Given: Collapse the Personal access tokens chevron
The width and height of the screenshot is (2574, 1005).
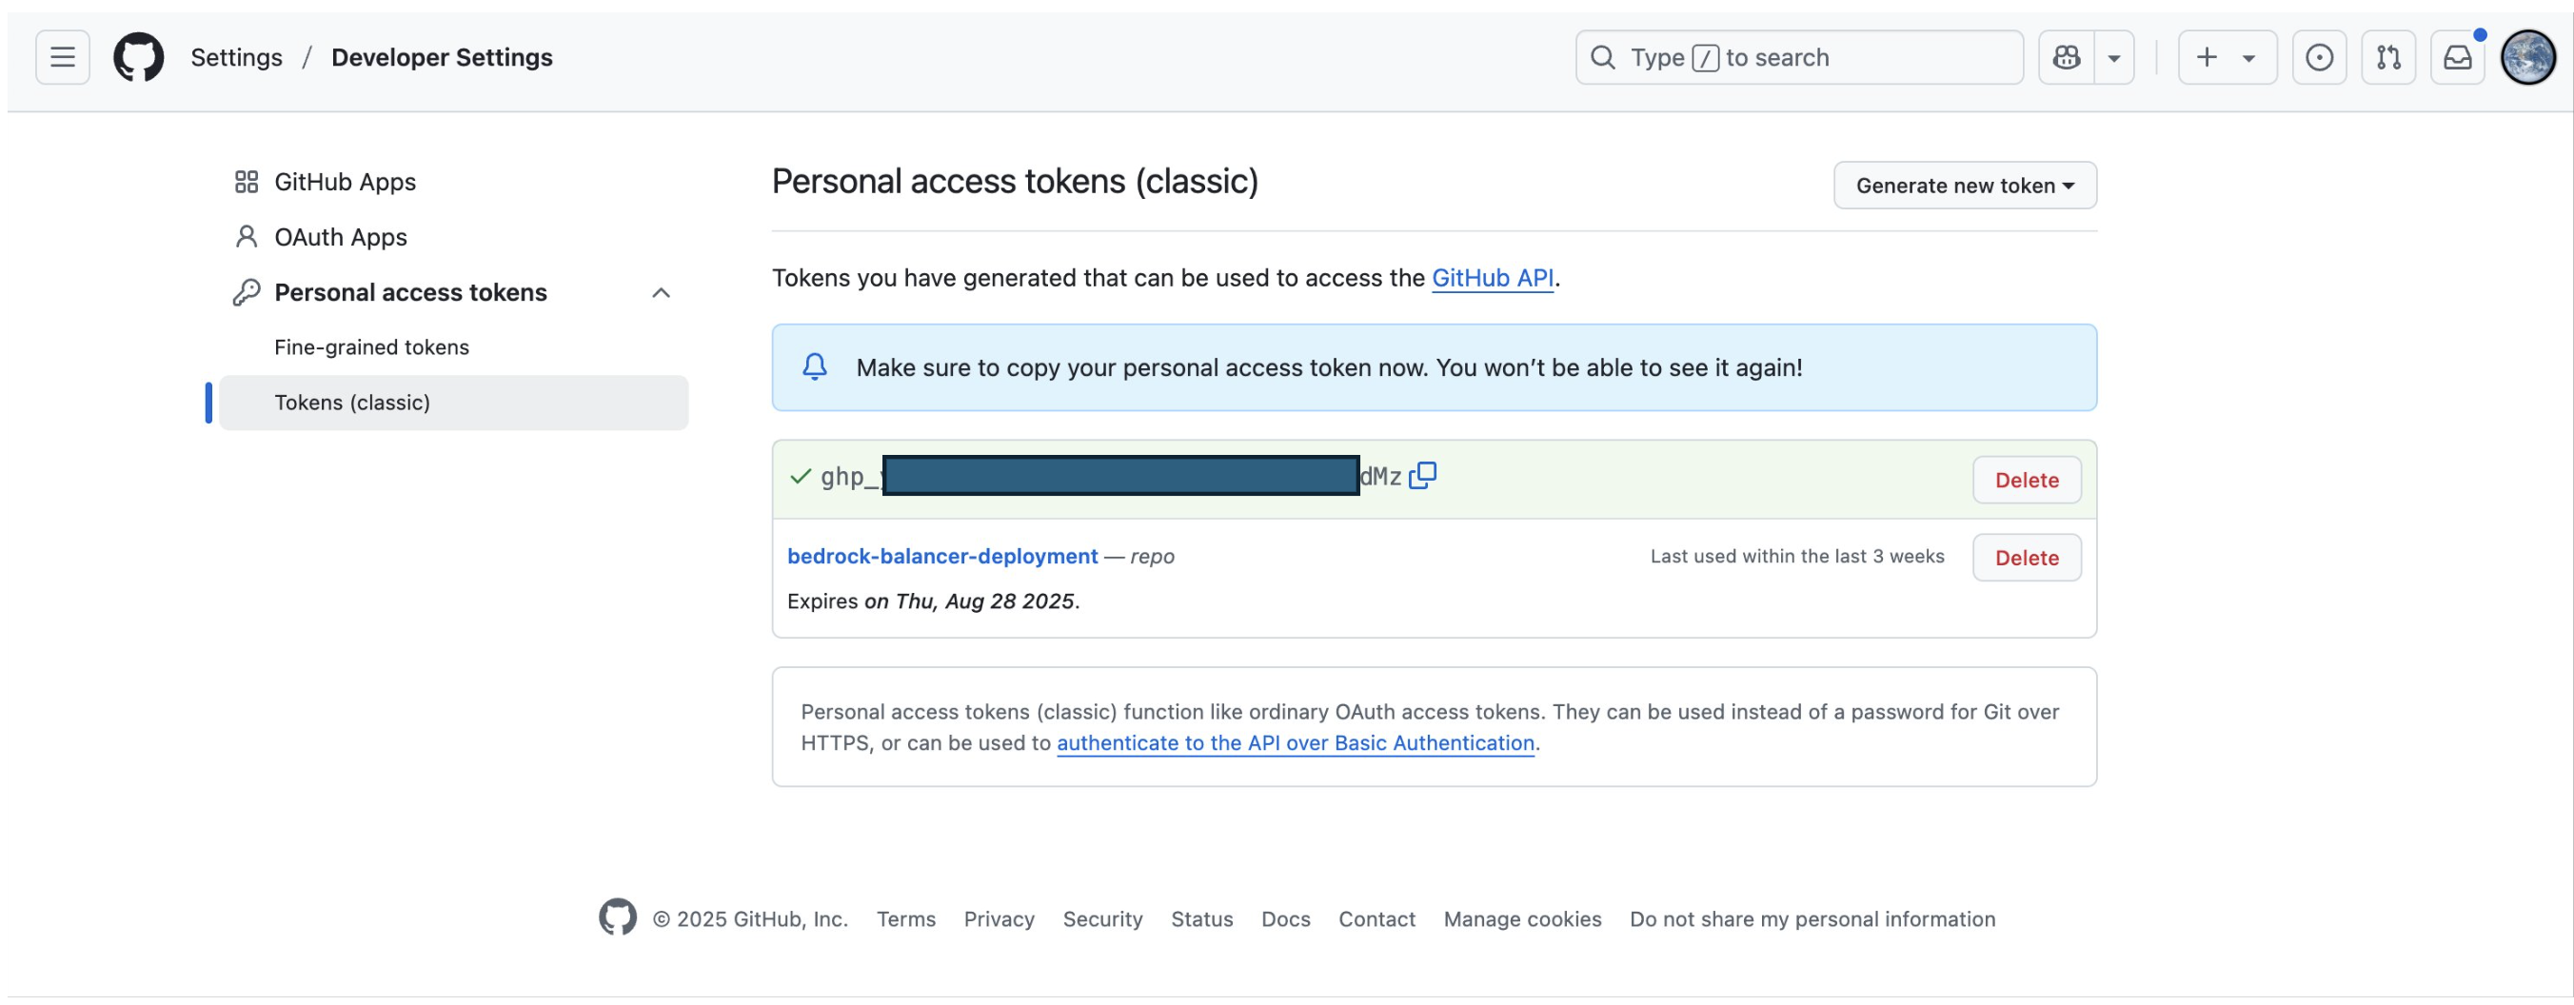Looking at the screenshot, I should pyautogui.click(x=661, y=293).
